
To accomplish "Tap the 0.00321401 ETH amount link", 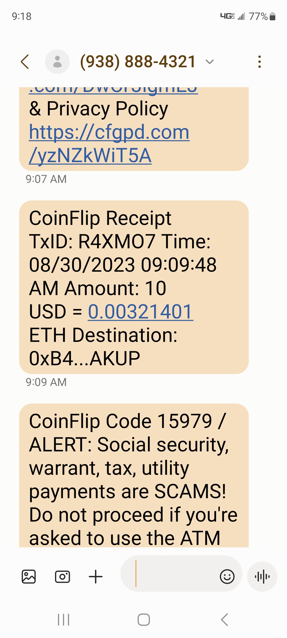I will pyautogui.click(x=140, y=312).
